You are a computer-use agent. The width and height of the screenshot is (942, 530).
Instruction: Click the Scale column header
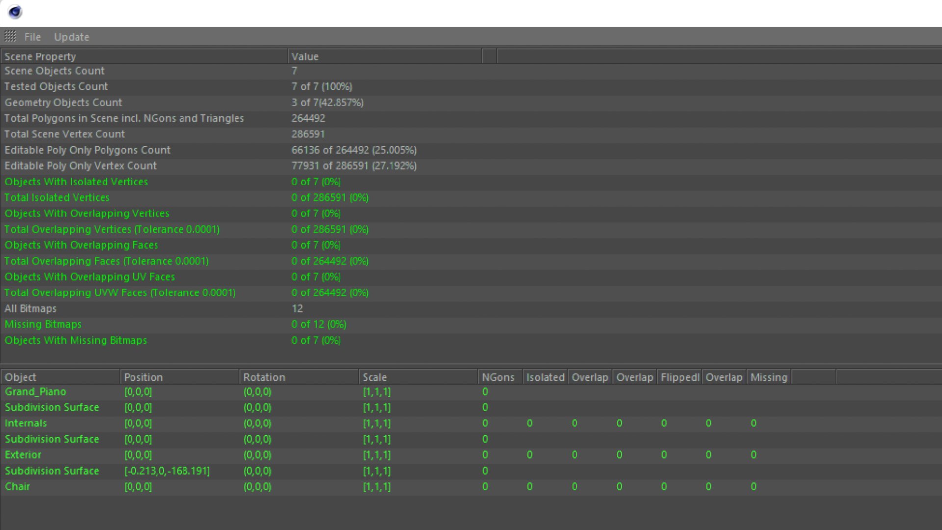pos(418,377)
